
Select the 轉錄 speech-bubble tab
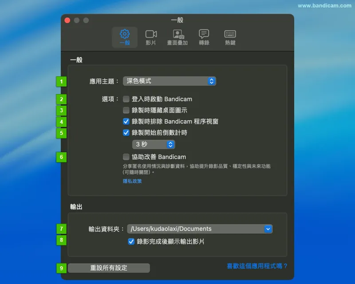click(x=204, y=37)
